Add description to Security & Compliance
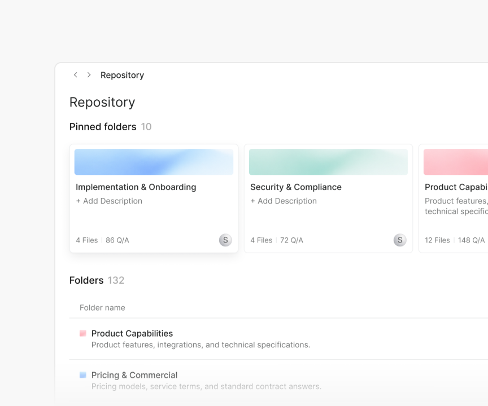488x406 pixels. [x=284, y=201]
